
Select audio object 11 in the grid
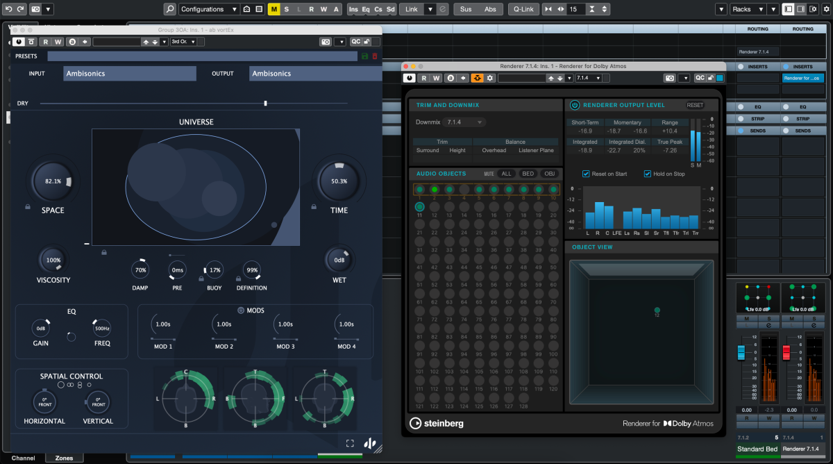420,207
